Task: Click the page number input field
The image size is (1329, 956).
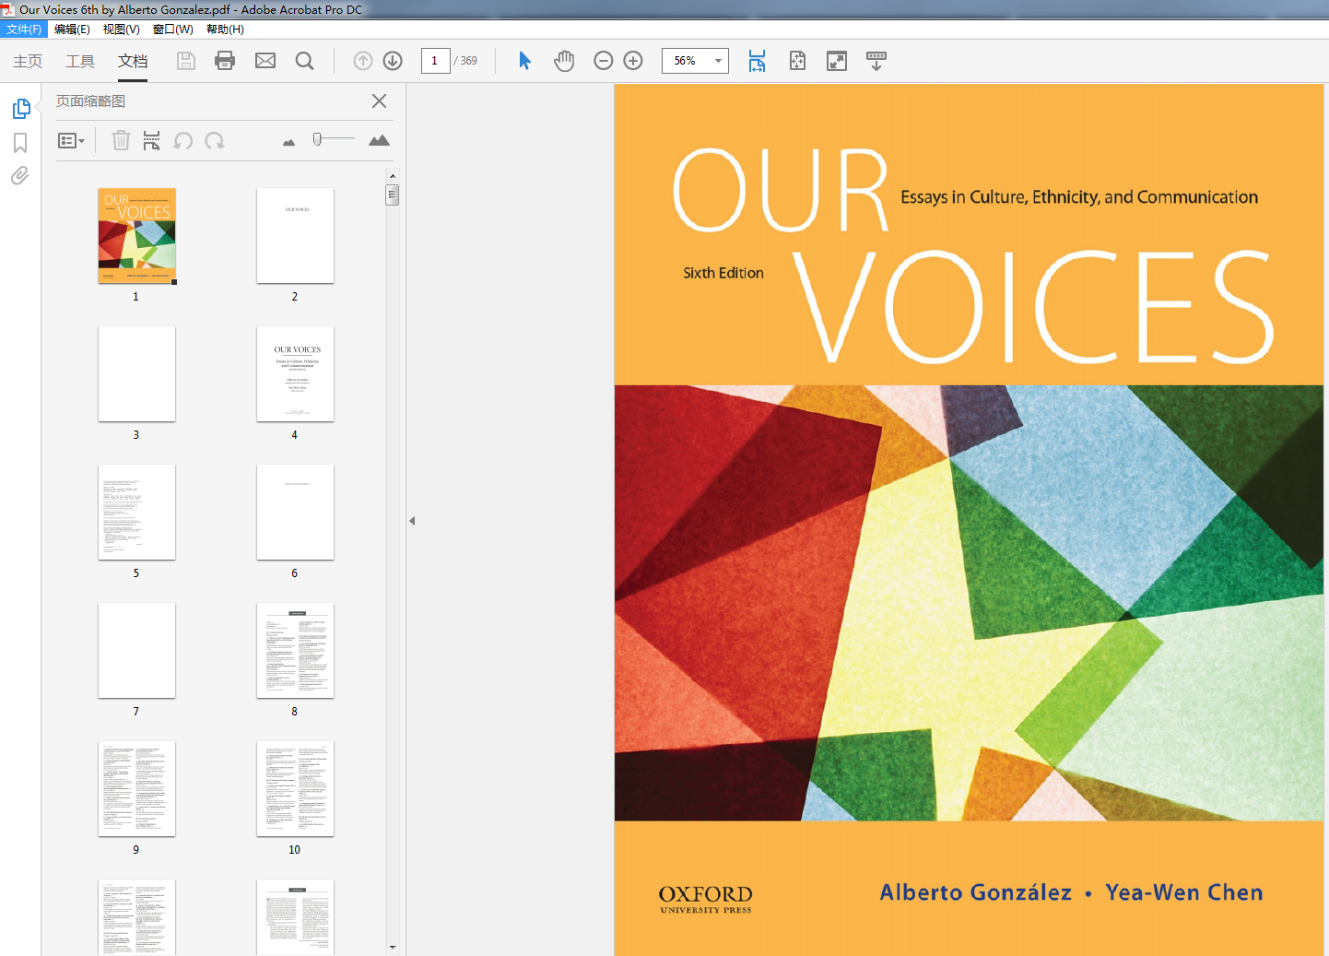Action: tap(435, 61)
